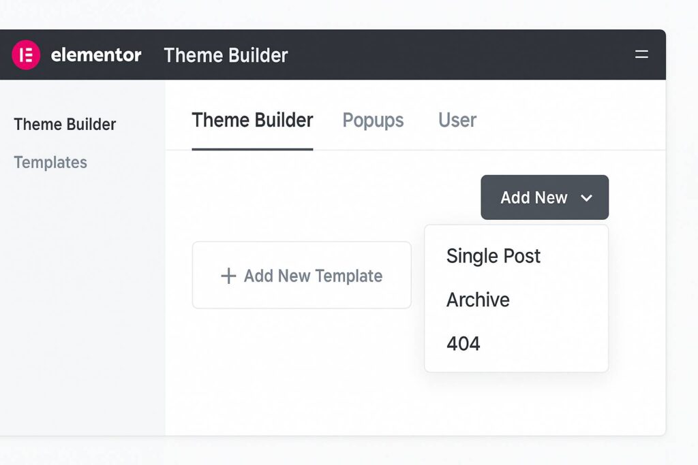The width and height of the screenshot is (698, 465).
Task: Click the Theme Builder title in the header
Action: (x=226, y=55)
